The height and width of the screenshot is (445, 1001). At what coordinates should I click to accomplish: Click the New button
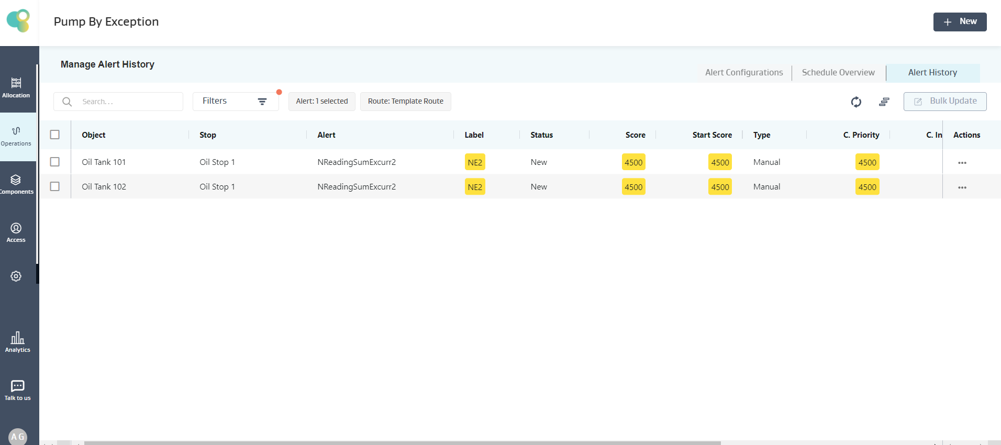(x=960, y=21)
